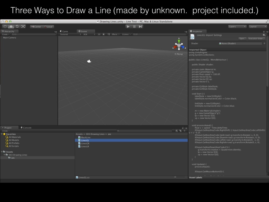
Task: Toggle 2D scene view mode
Action: (x=99, y=34)
